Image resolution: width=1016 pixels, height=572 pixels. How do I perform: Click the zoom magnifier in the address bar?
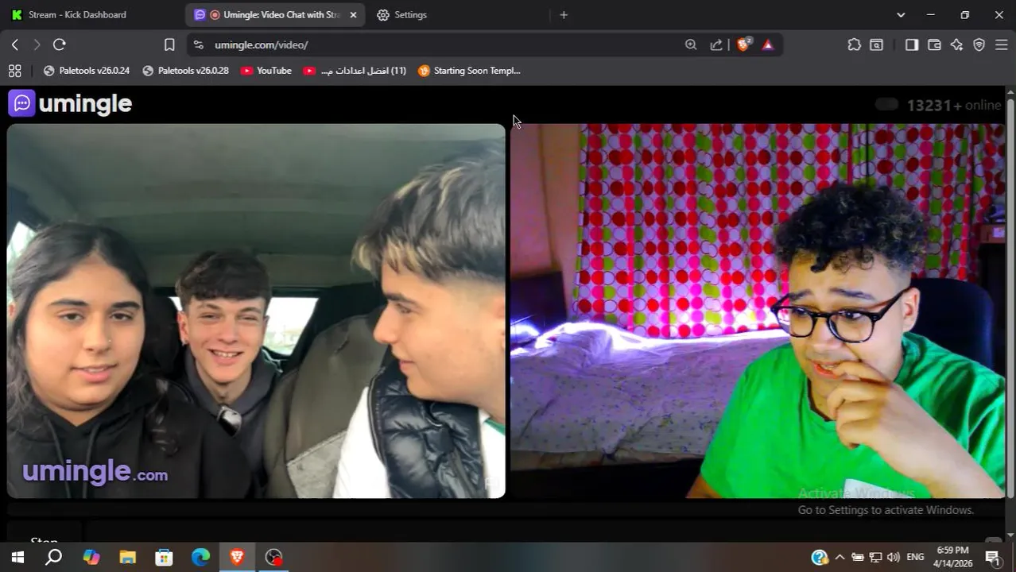tap(691, 44)
